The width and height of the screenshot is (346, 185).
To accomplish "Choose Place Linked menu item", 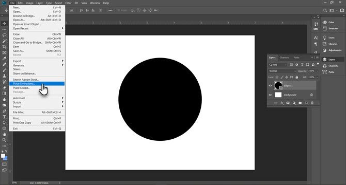I will [x=37, y=88].
